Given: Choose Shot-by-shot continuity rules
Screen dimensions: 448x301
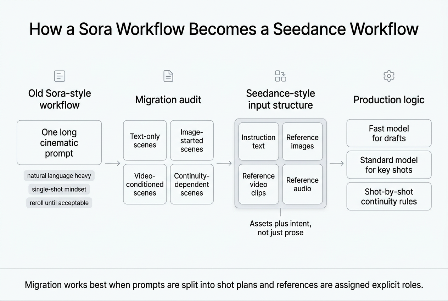Looking at the screenshot, I should coord(389,196).
